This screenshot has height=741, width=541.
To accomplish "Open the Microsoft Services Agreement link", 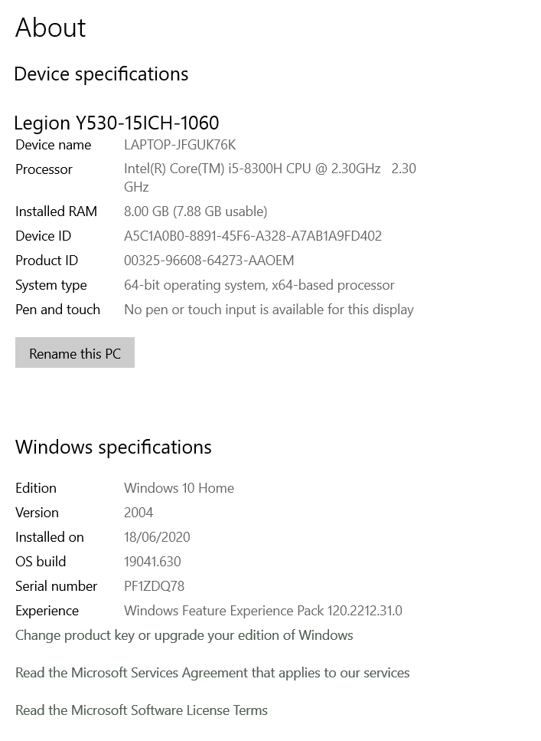I will click(x=212, y=673).
